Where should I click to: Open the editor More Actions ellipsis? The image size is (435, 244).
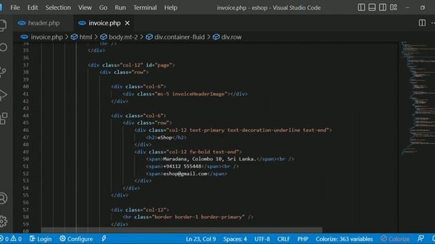433,22
